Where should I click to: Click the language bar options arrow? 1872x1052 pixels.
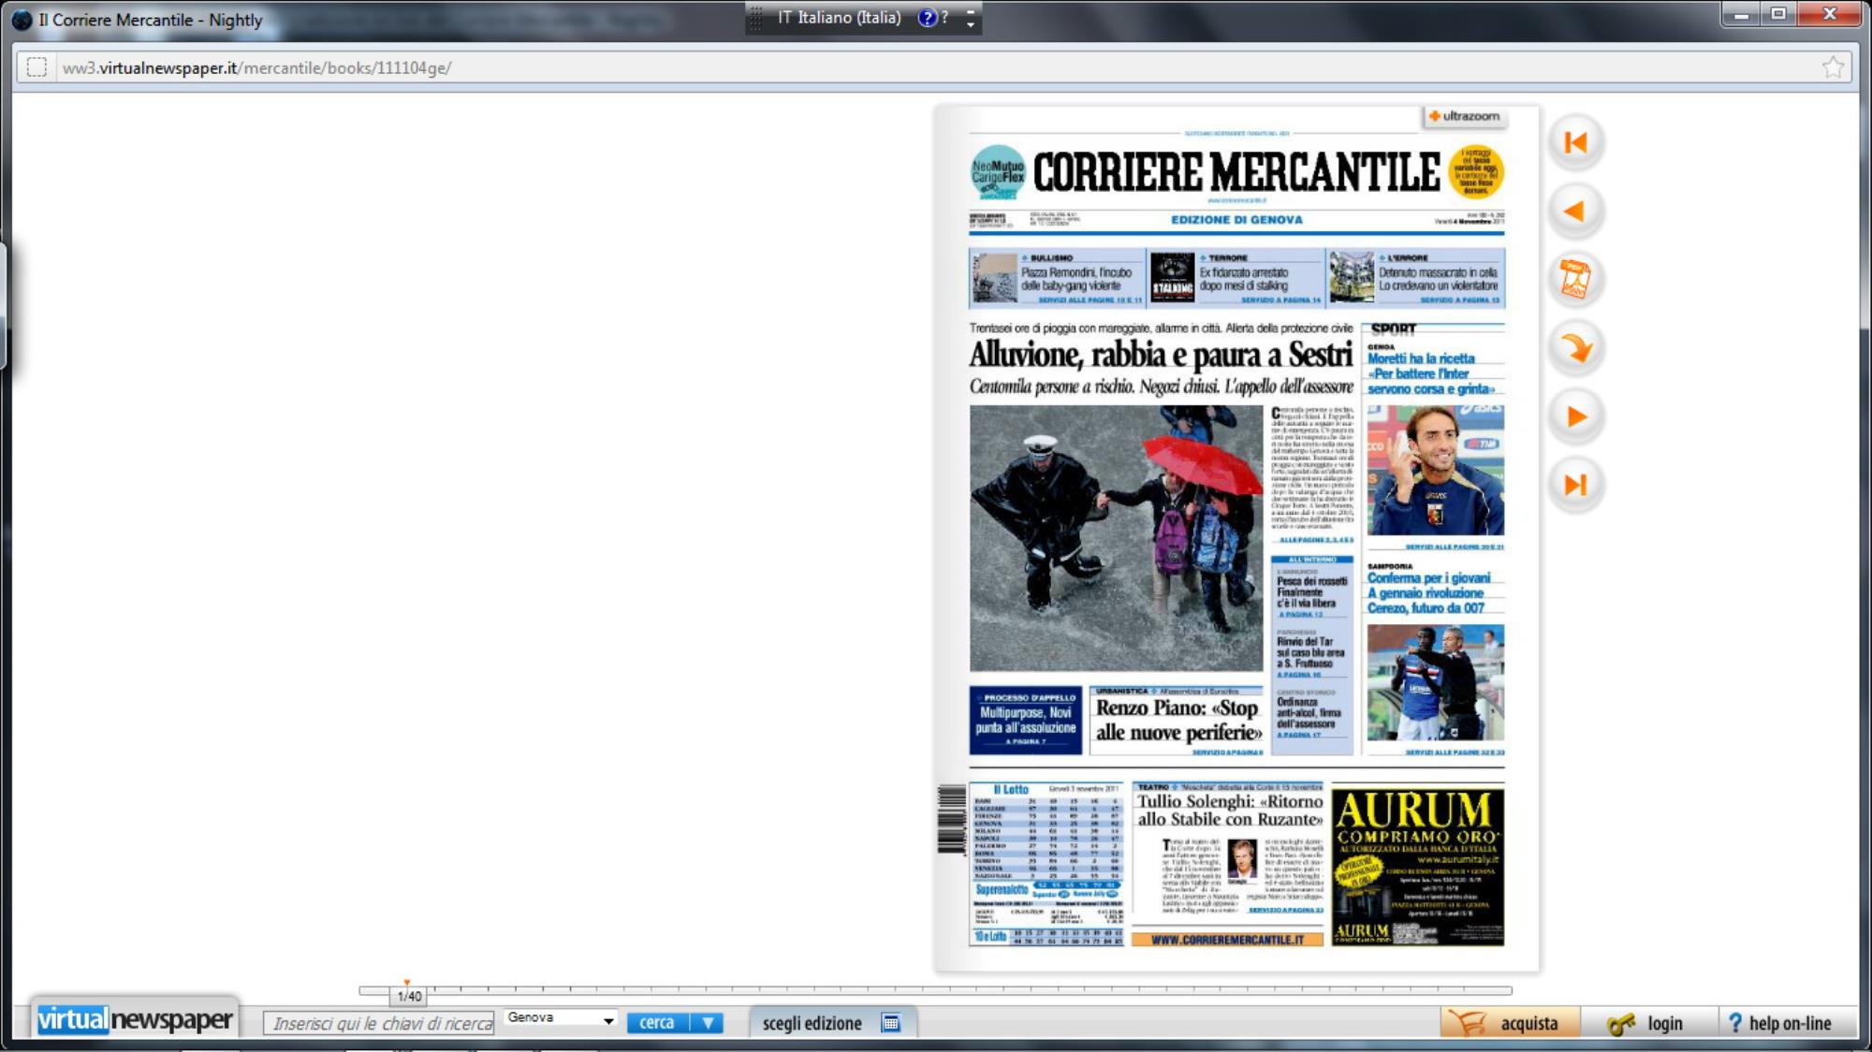click(x=971, y=19)
